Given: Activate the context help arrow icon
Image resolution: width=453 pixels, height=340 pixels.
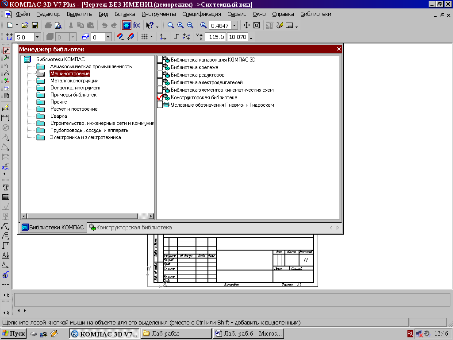Looking at the screenshot, I should point(150,25).
